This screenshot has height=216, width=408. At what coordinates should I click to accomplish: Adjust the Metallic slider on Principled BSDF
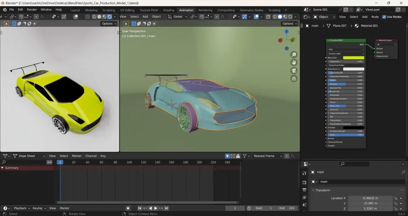click(x=346, y=80)
